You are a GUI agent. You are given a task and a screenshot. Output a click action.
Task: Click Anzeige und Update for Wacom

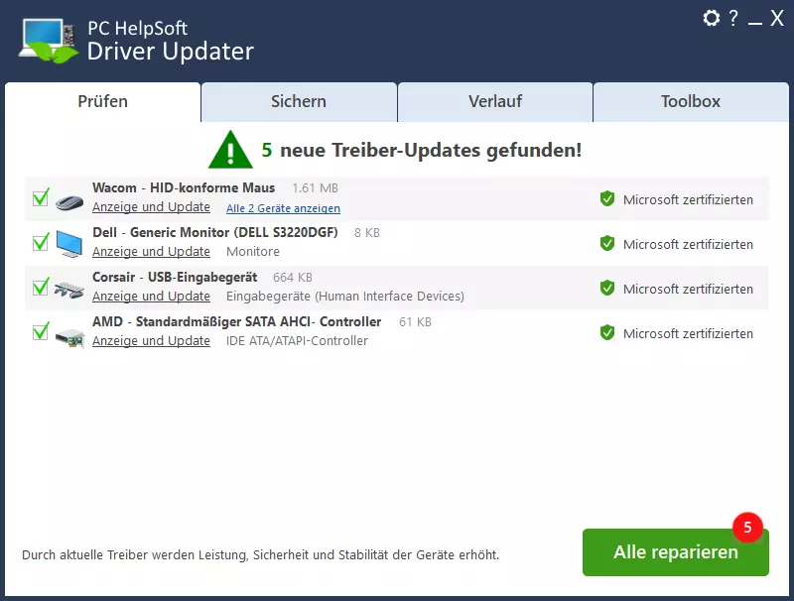click(x=151, y=207)
